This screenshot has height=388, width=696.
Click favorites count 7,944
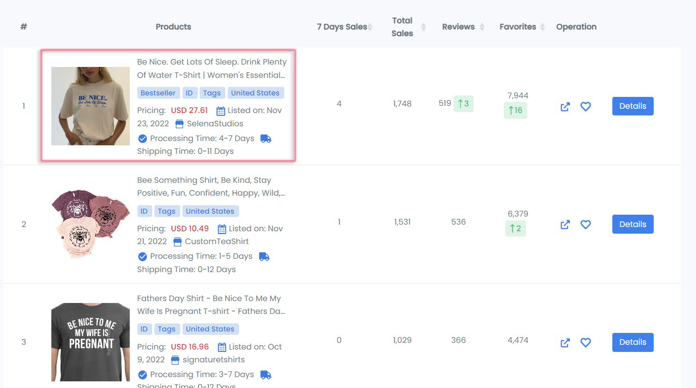click(518, 95)
